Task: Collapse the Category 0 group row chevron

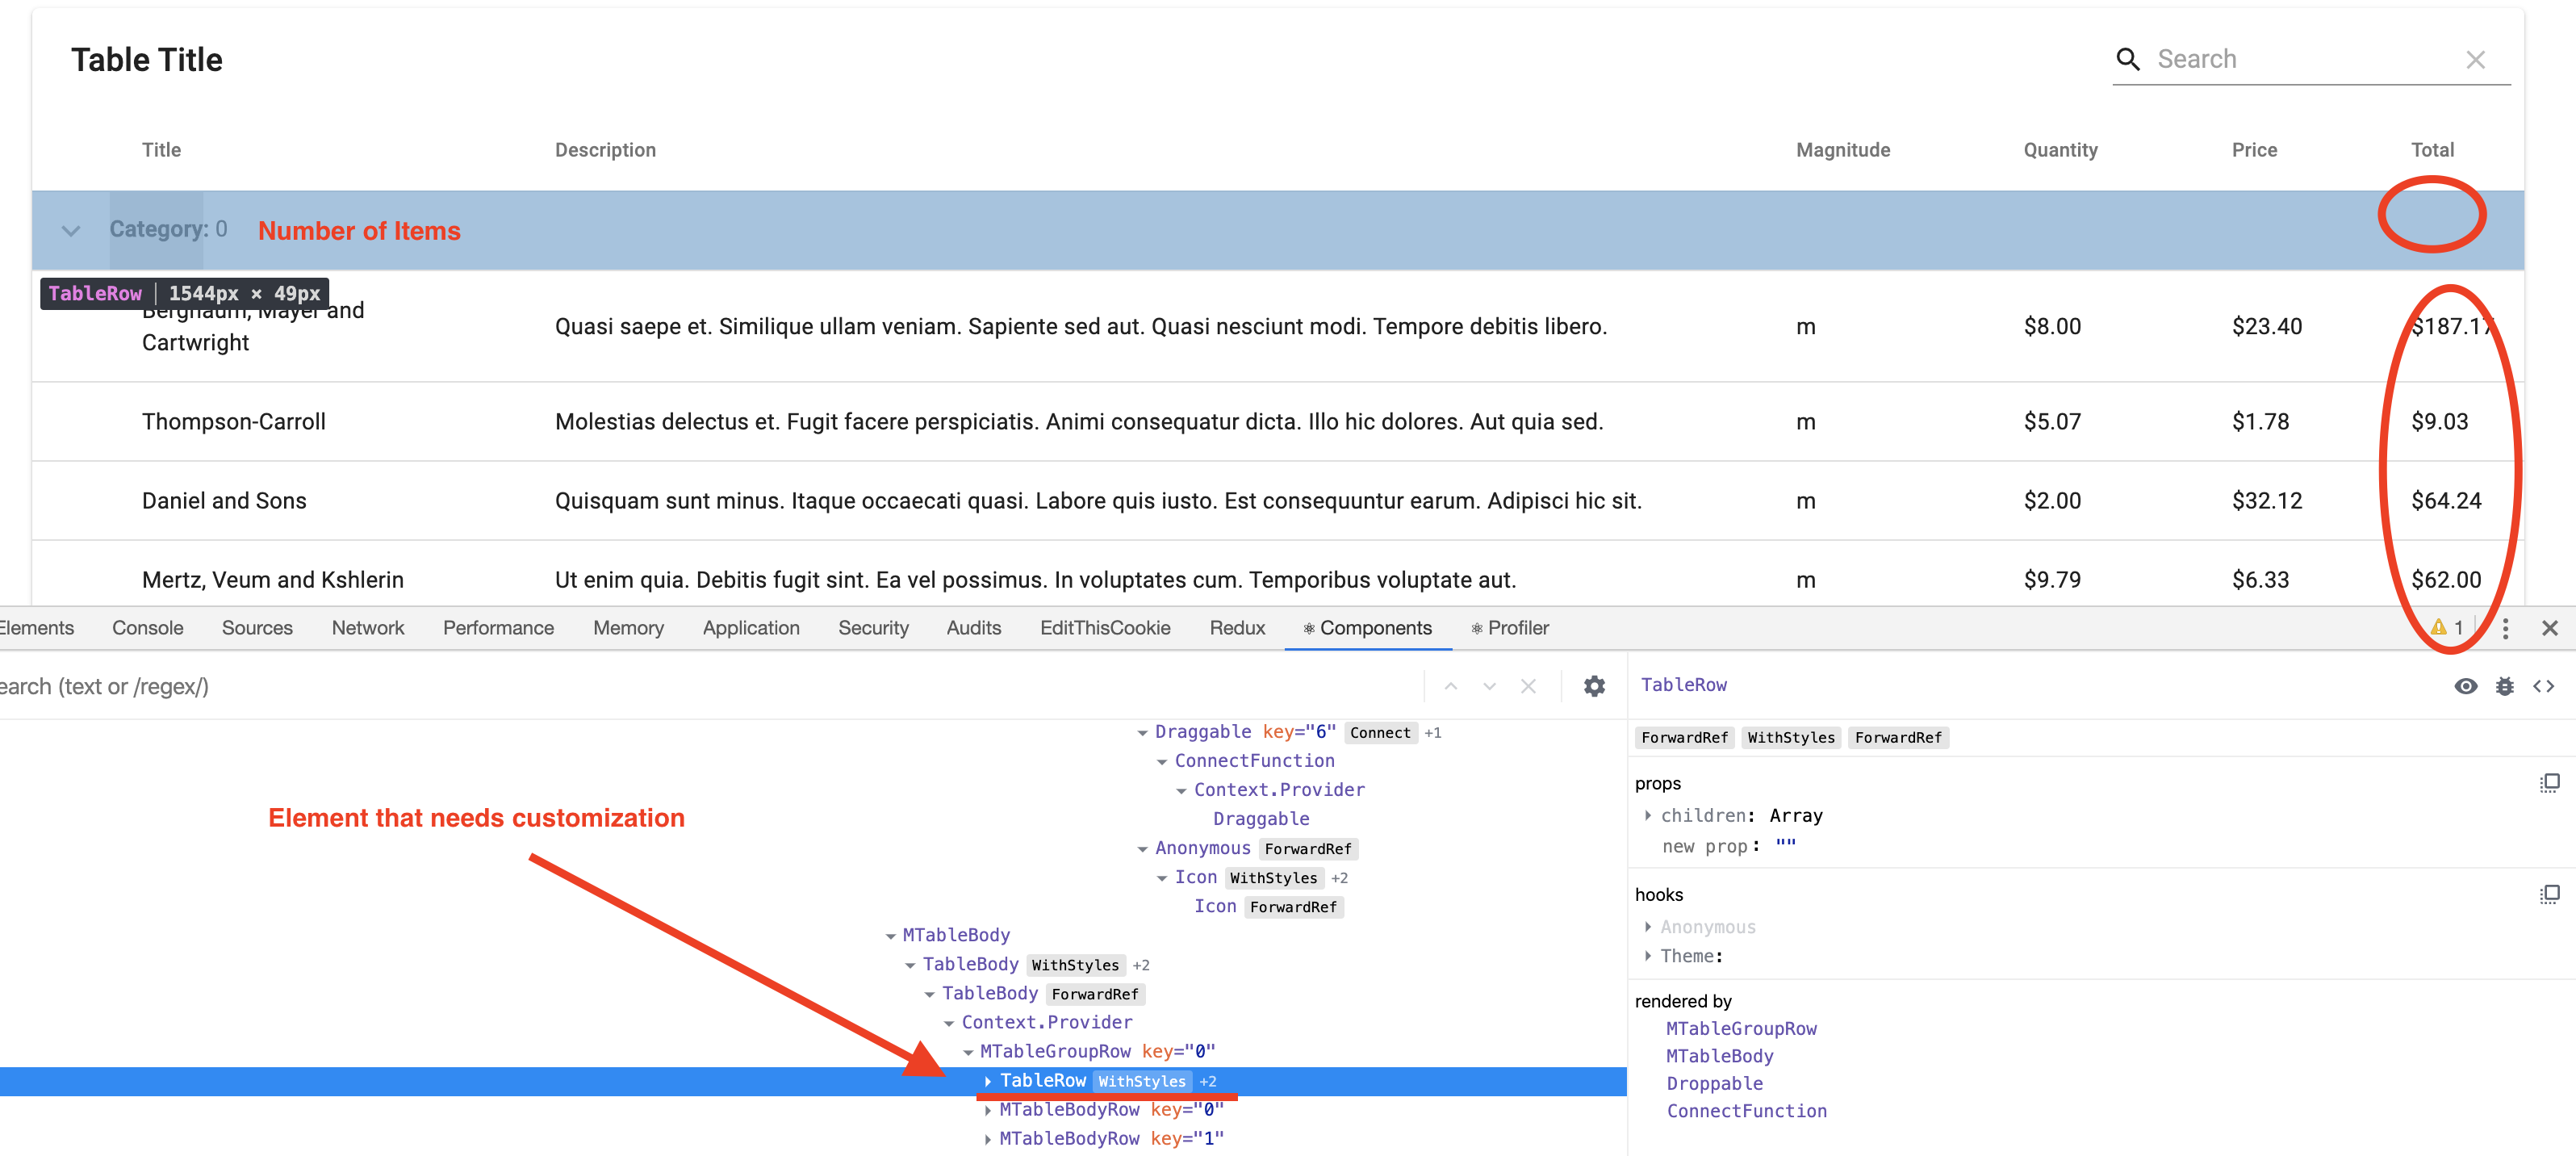Action: coord(71,229)
